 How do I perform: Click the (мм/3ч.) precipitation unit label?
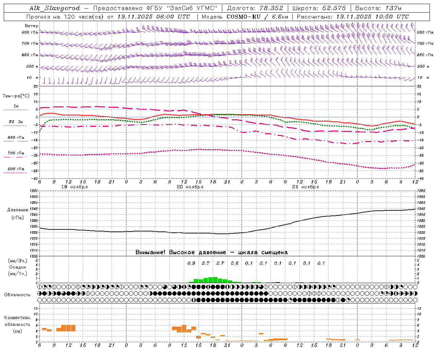pos(18,261)
